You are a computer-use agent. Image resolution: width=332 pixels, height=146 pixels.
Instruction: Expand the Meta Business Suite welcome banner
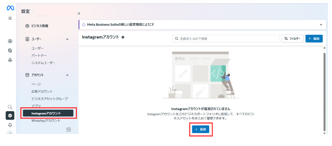click(x=321, y=24)
